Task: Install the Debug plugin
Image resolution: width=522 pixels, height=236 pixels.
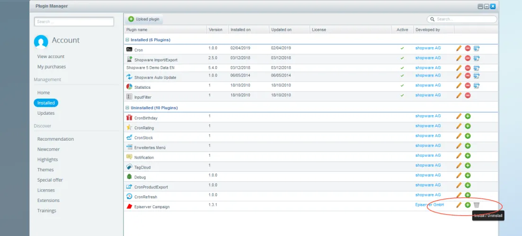Action: click(468, 175)
